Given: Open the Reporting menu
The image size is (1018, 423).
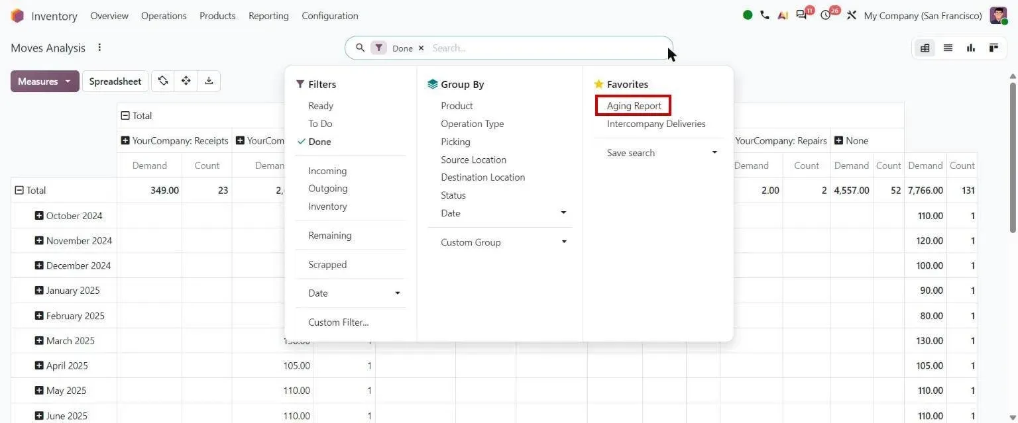Looking at the screenshot, I should point(268,16).
